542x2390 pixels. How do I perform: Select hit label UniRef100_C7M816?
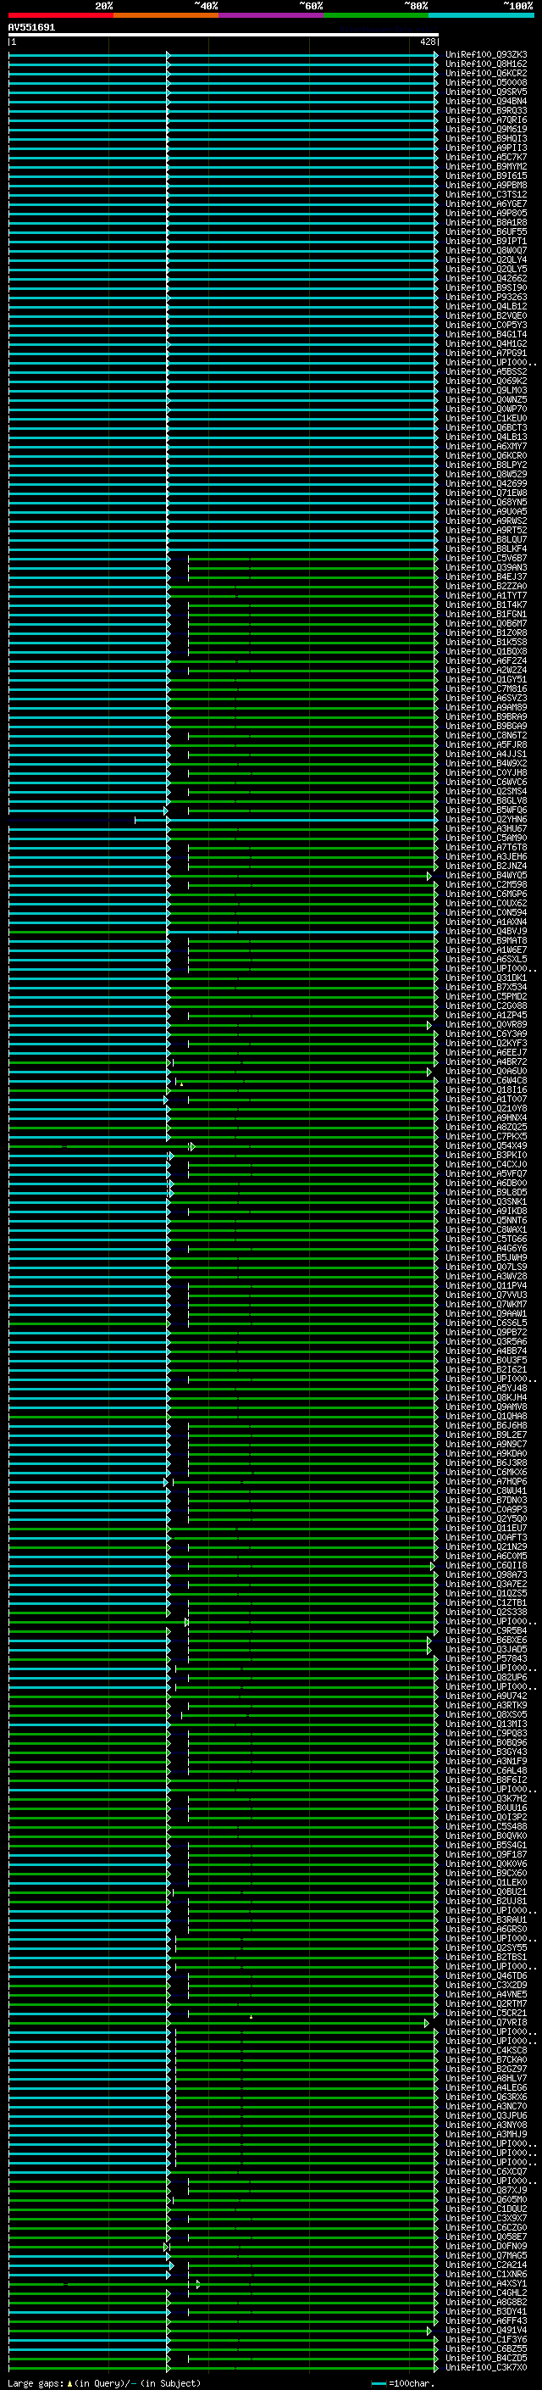pos(486,689)
